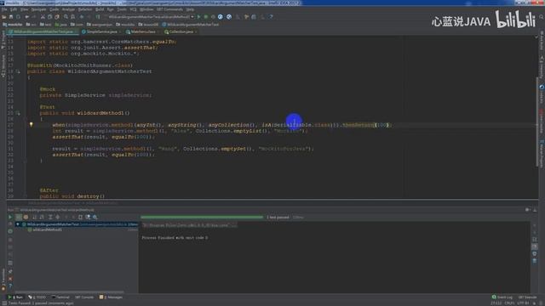The width and height of the screenshot is (545, 306).
Task: Toggle Sort by Duration in test runner
Action: (42, 218)
